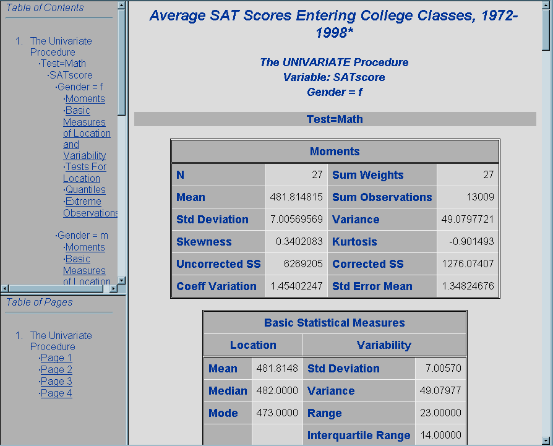Click contents frame vertical scrollbar thumb
Image resolution: width=553 pixels, height=446 pixels.
pos(122,62)
